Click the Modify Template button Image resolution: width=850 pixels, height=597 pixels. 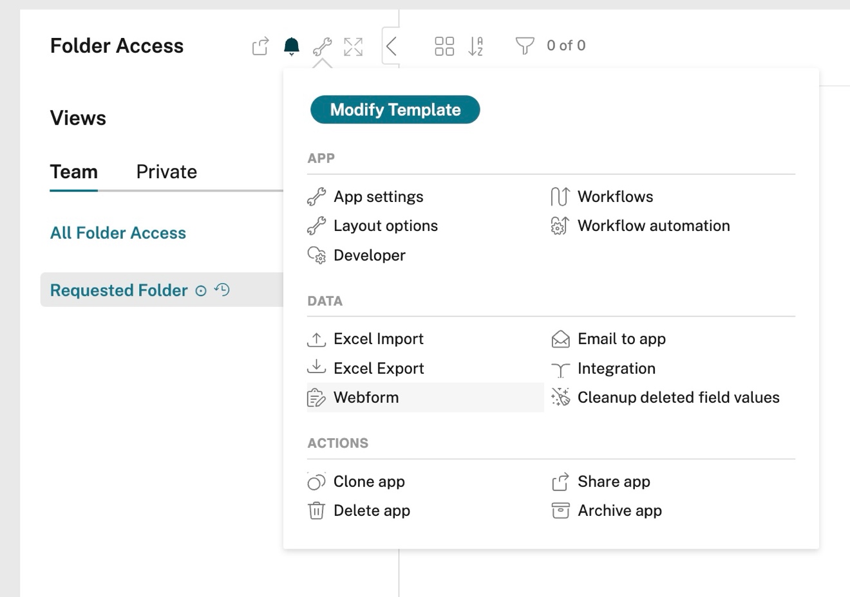click(x=395, y=109)
